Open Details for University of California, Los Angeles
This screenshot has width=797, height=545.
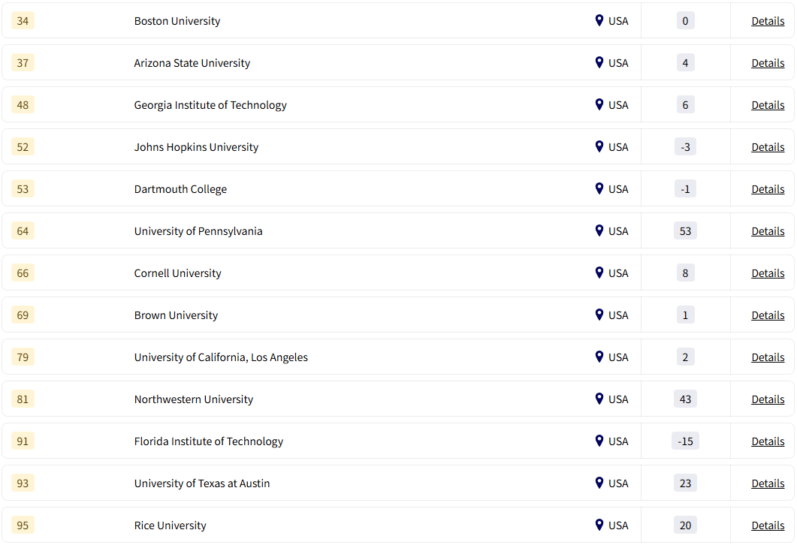pos(768,357)
